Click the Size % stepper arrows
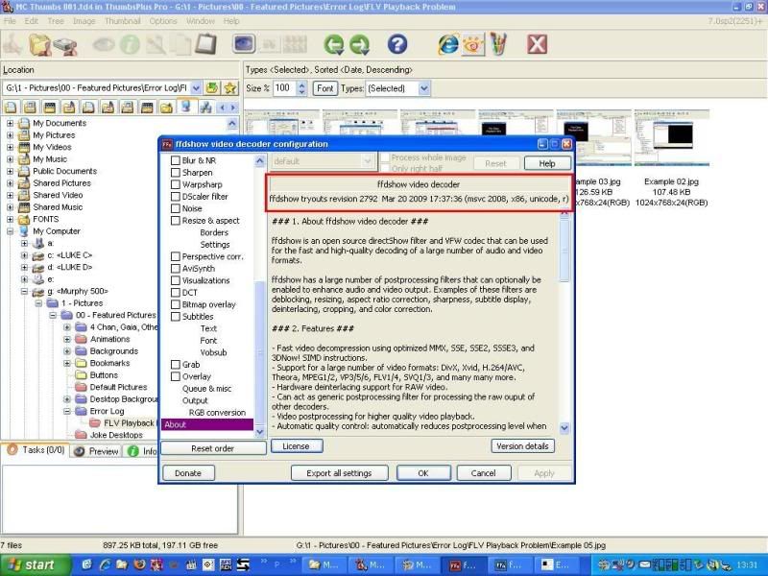768x576 pixels. pos(301,88)
